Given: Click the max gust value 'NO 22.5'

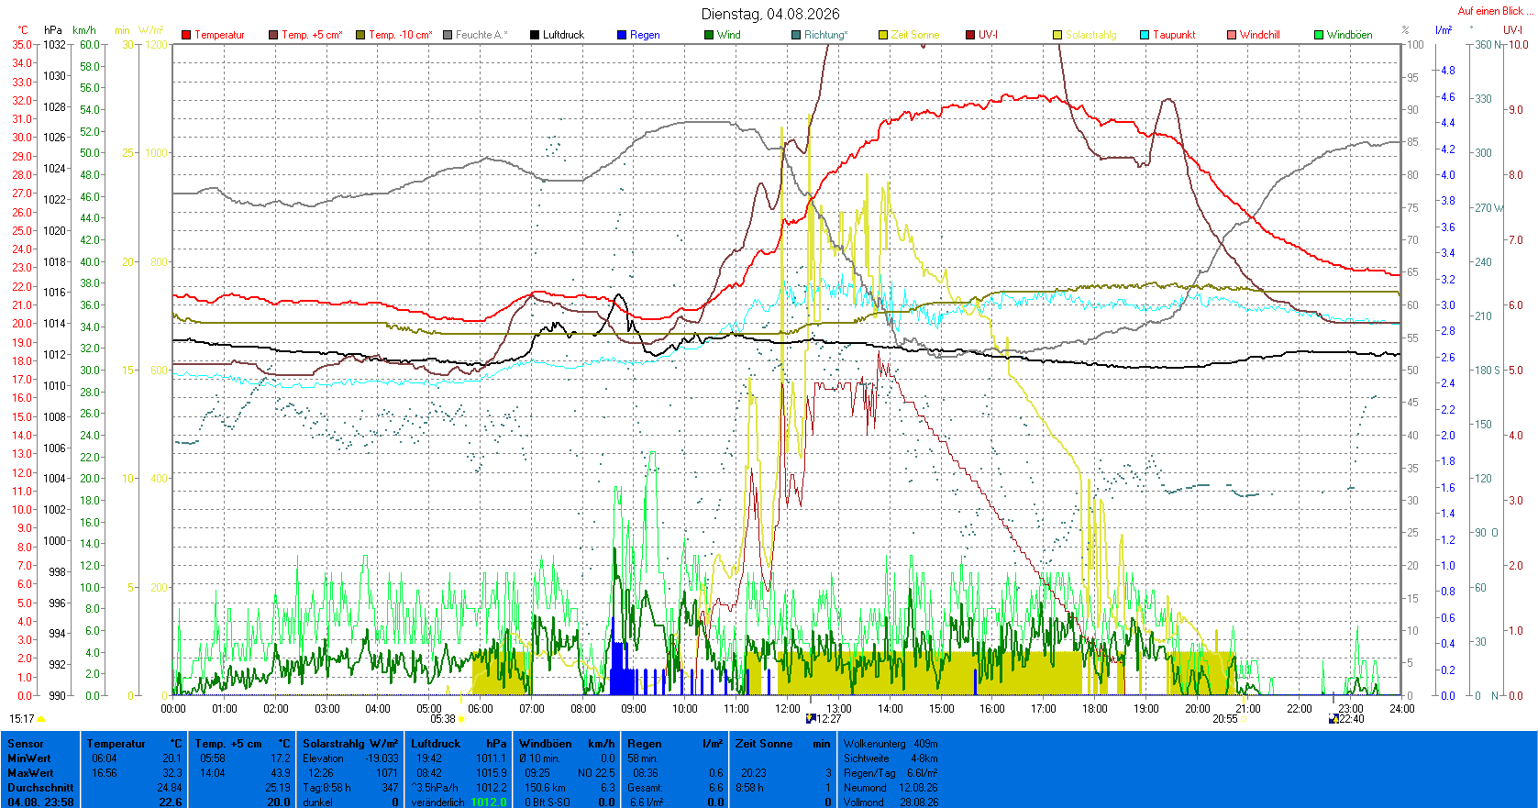Looking at the screenshot, I should [x=596, y=773].
